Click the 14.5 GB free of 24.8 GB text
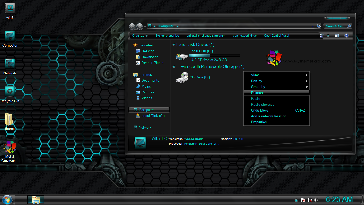This screenshot has width=364, height=205. click(x=208, y=60)
